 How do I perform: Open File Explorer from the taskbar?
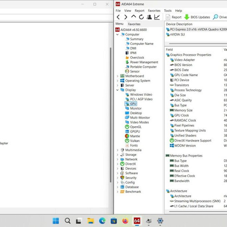(91, 221)
